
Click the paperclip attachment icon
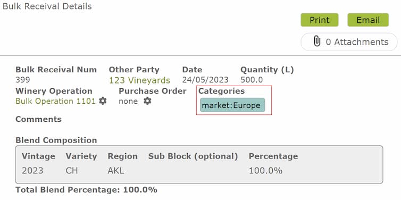317,41
